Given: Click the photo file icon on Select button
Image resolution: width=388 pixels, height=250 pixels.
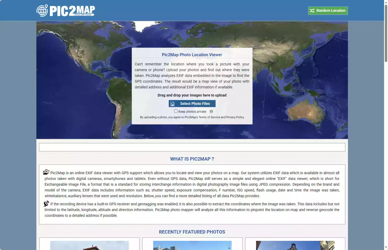Looking at the screenshot, I should click(x=173, y=104).
